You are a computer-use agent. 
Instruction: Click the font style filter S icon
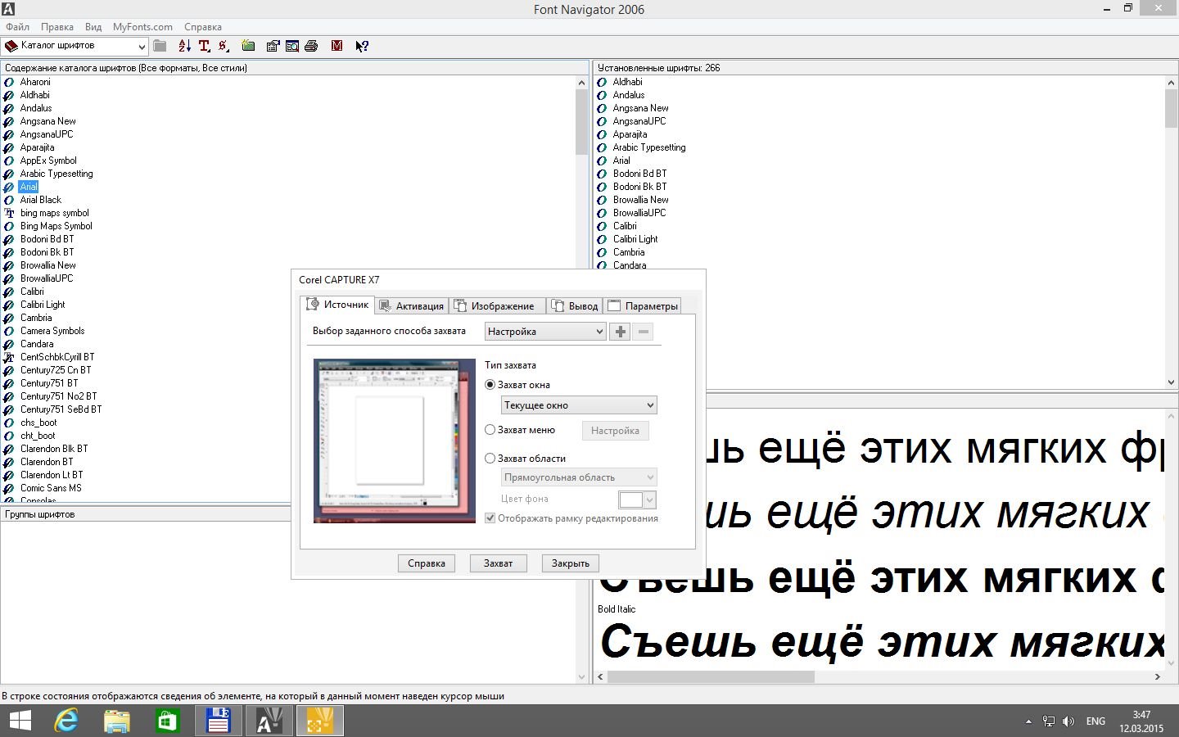tap(224, 46)
